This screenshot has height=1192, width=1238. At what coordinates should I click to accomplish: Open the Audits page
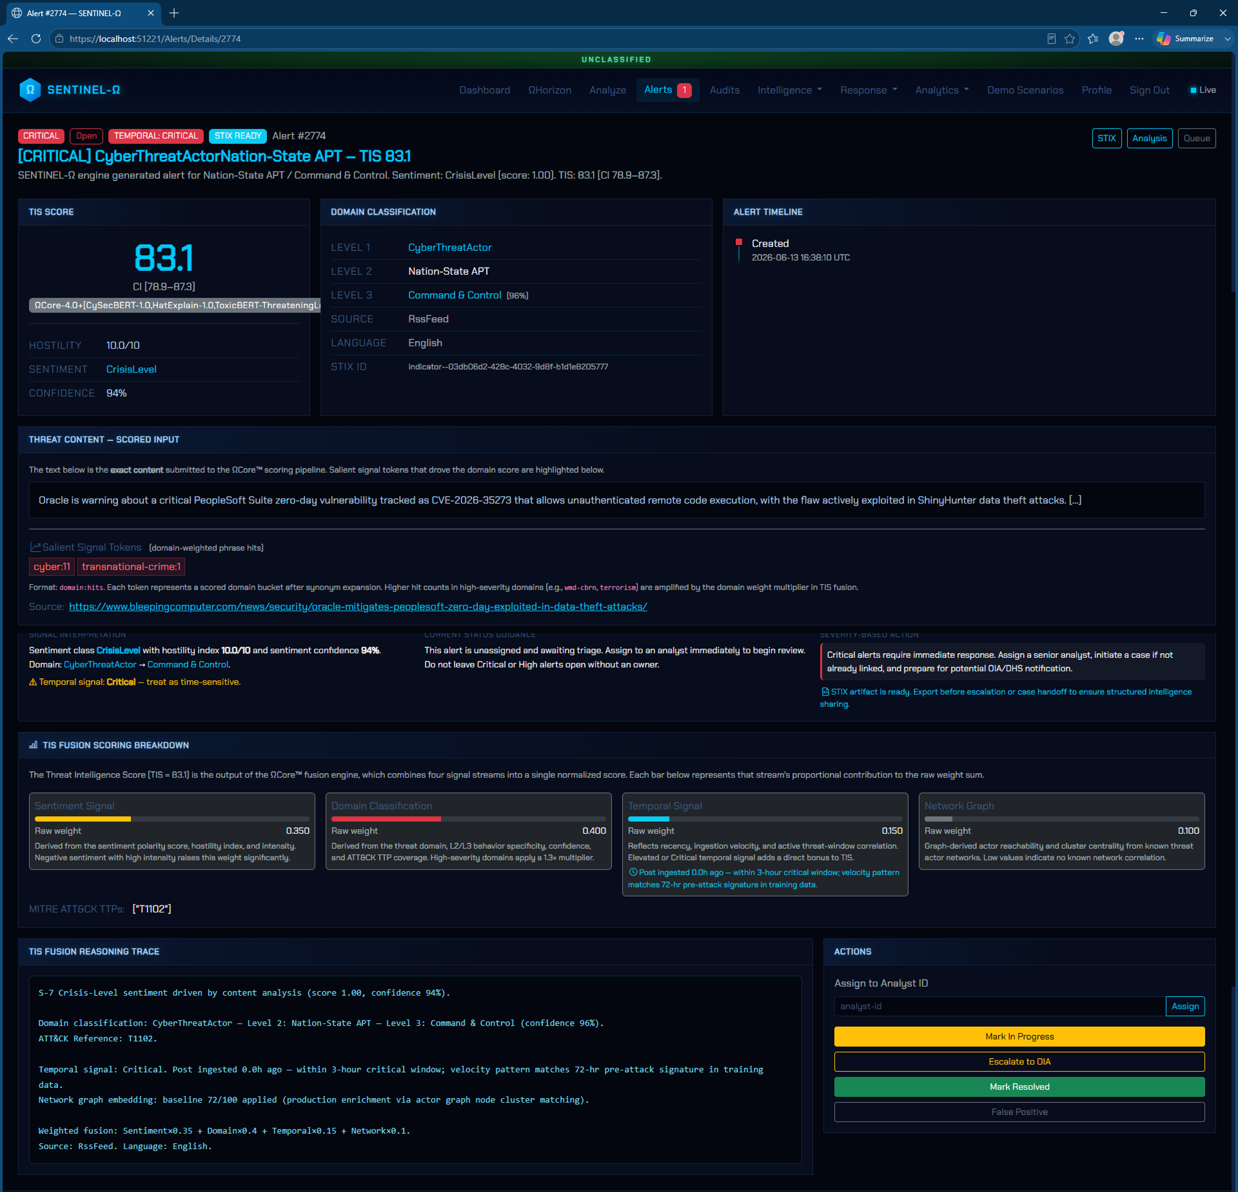pyautogui.click(x=725, y=90)
